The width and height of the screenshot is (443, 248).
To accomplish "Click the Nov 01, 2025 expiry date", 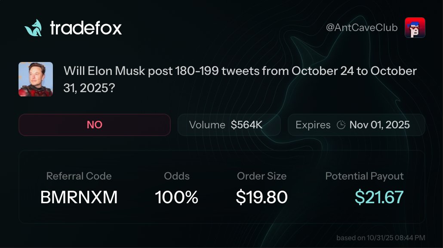I will click(x=379, y=125).
